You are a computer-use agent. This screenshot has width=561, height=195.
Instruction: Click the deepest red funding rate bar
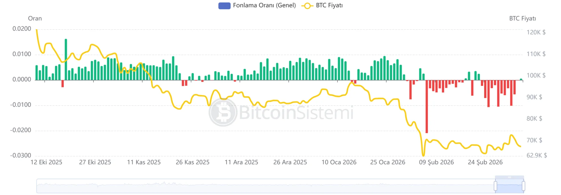[427, 107]
